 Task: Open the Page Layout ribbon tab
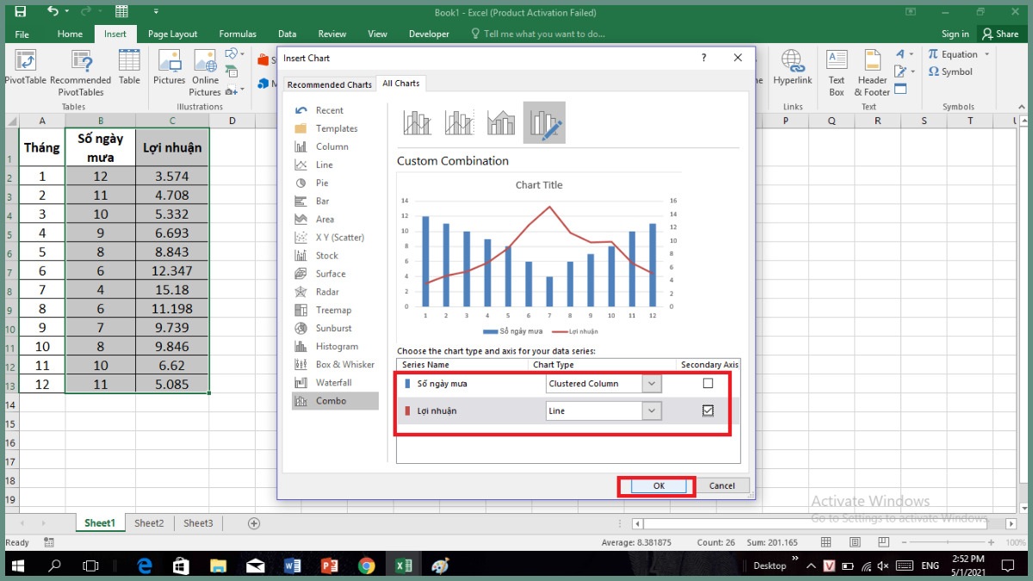[172, 34]
